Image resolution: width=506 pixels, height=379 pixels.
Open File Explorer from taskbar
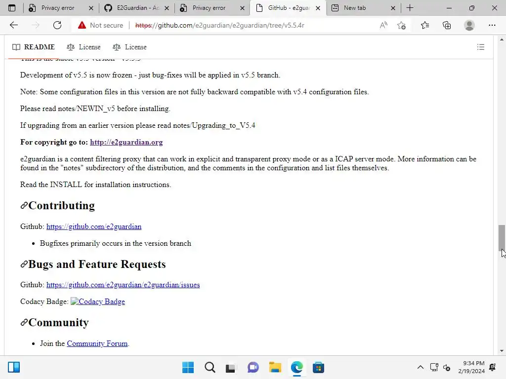[275, 367]
